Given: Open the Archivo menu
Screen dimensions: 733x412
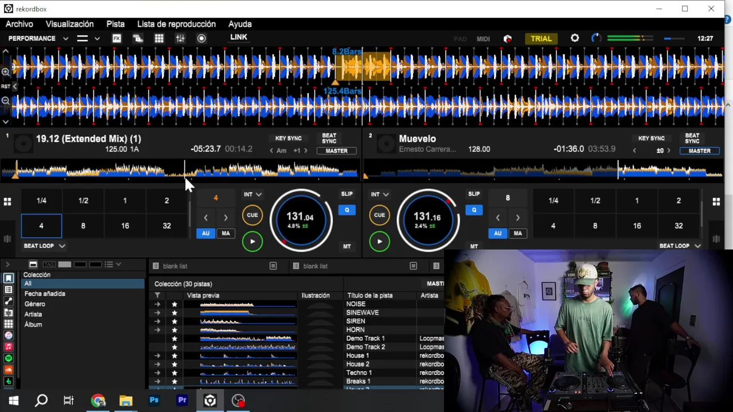Looking at the screenshot, I should coord(19,24).
